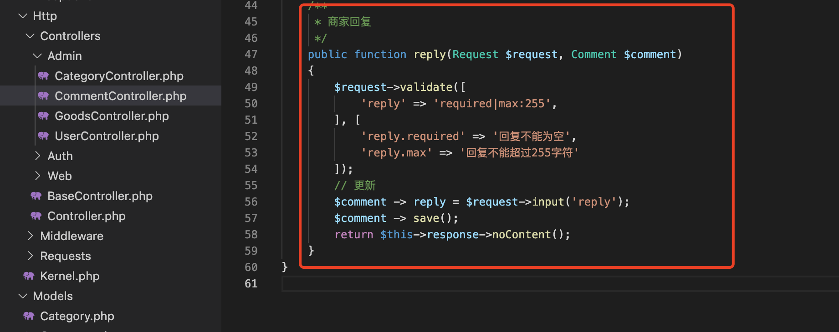Click the 'save' call on line 57
Viewport: 839px width, 332px height.
click(x=426, y=218)
